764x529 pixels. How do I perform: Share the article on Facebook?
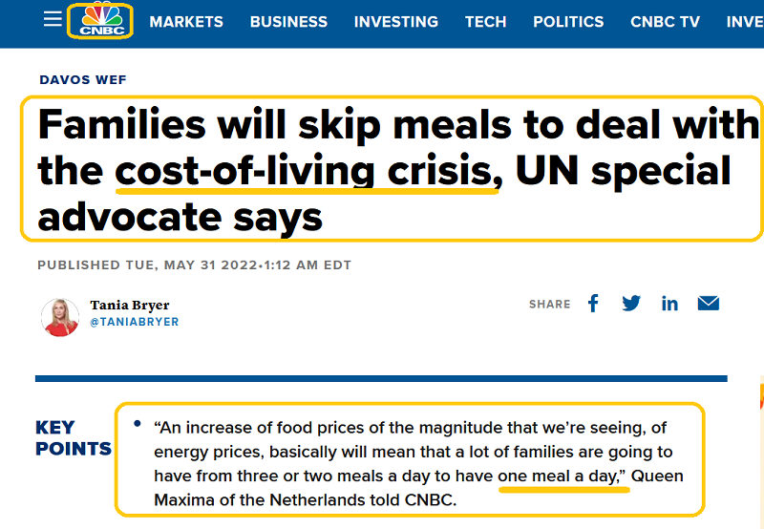(593, 304)
